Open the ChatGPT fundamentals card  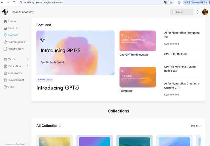[137, 41]
